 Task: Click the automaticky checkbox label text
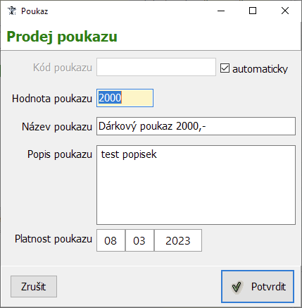[x=260, y=69]
